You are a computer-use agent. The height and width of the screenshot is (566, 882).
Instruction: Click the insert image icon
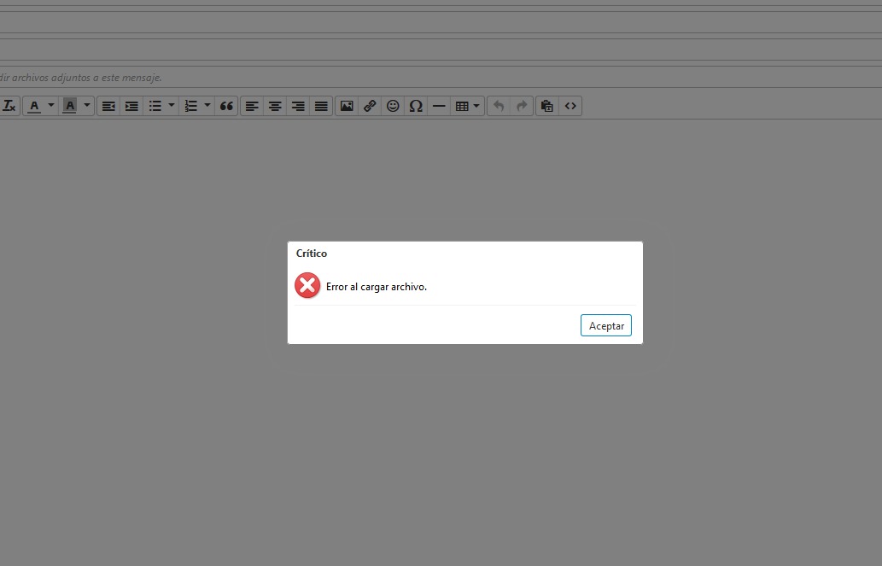347,106
